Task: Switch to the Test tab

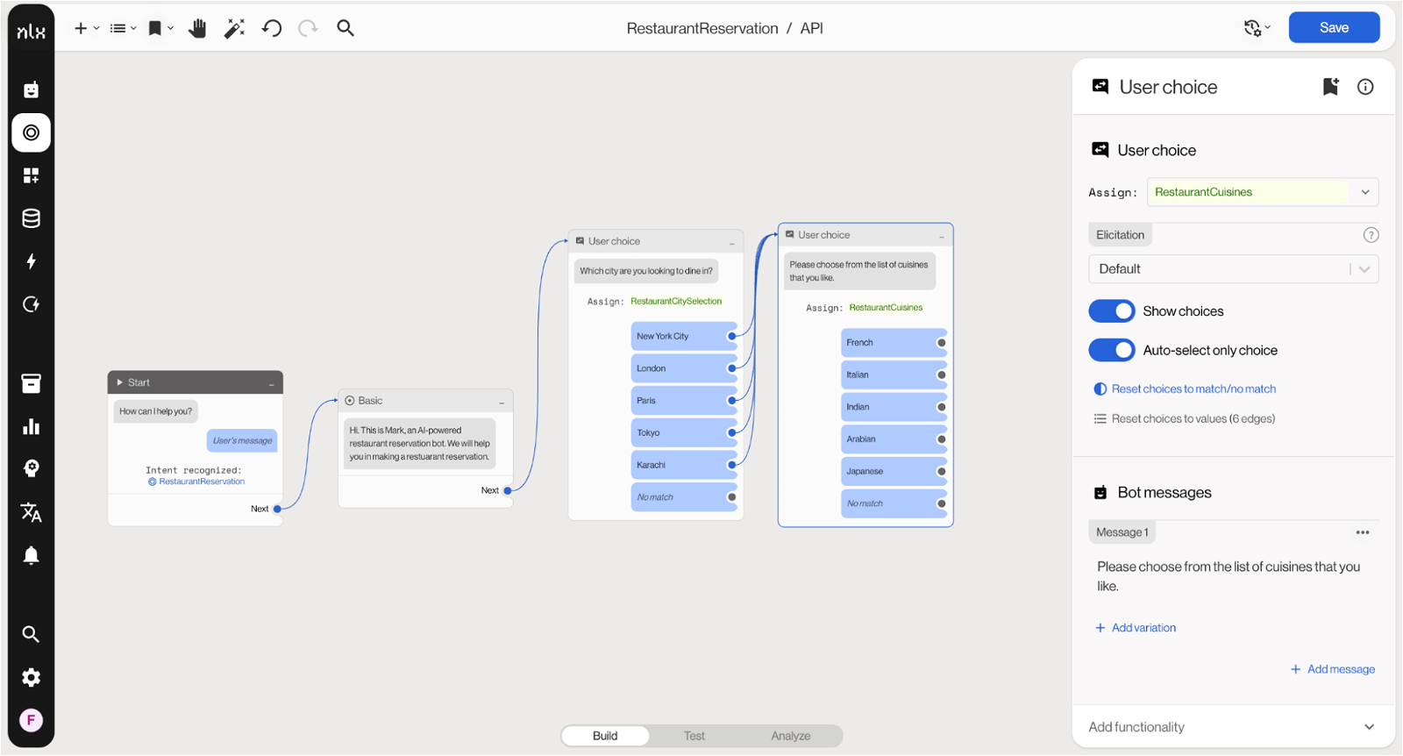Action: click(x=694, y=736)
